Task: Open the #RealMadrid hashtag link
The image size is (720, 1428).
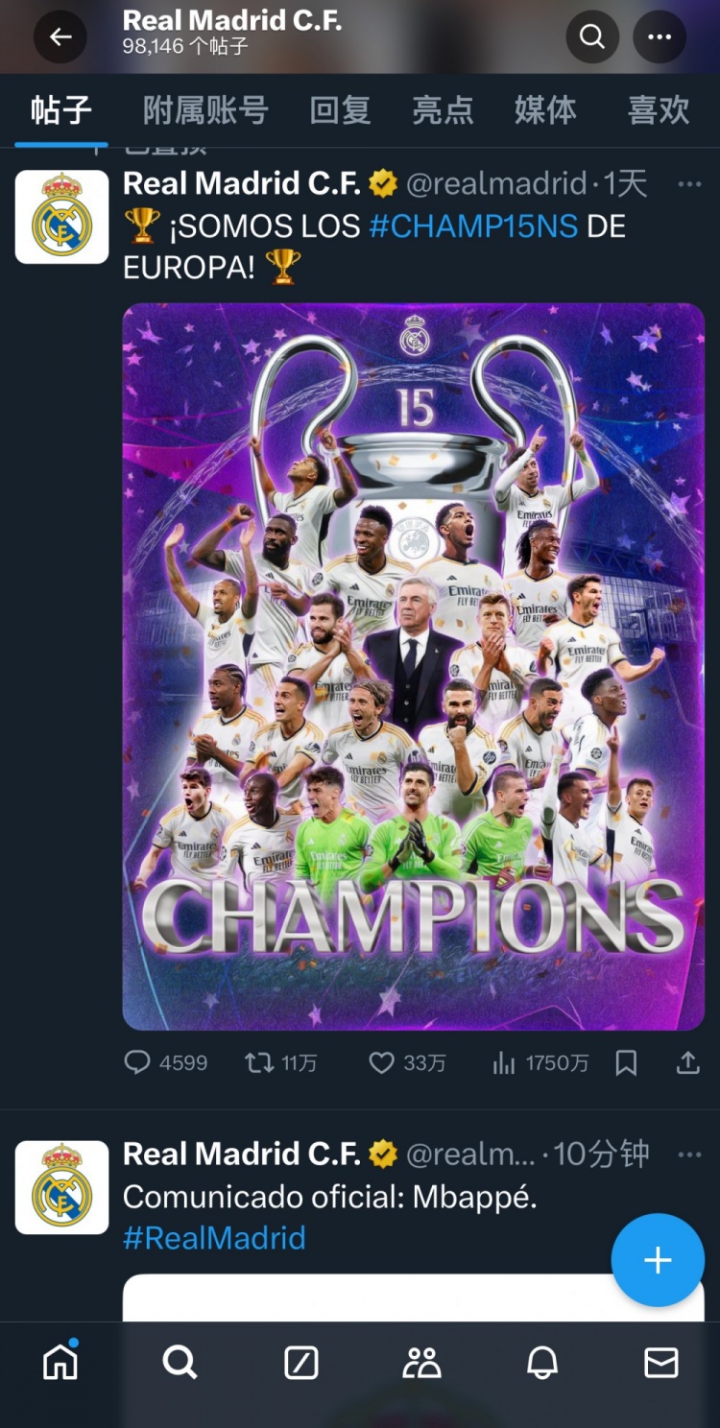Action: [x=214, y=1238]
